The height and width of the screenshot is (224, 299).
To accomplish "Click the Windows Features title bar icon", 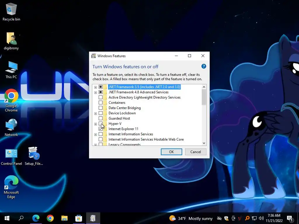I will click(x=94, y=56).
